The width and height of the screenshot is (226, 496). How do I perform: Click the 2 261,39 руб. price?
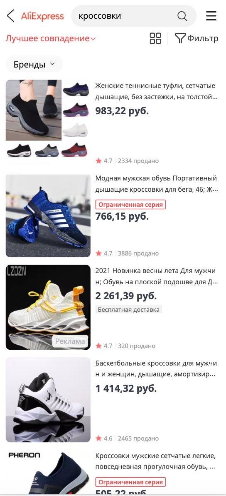point(126,296)
